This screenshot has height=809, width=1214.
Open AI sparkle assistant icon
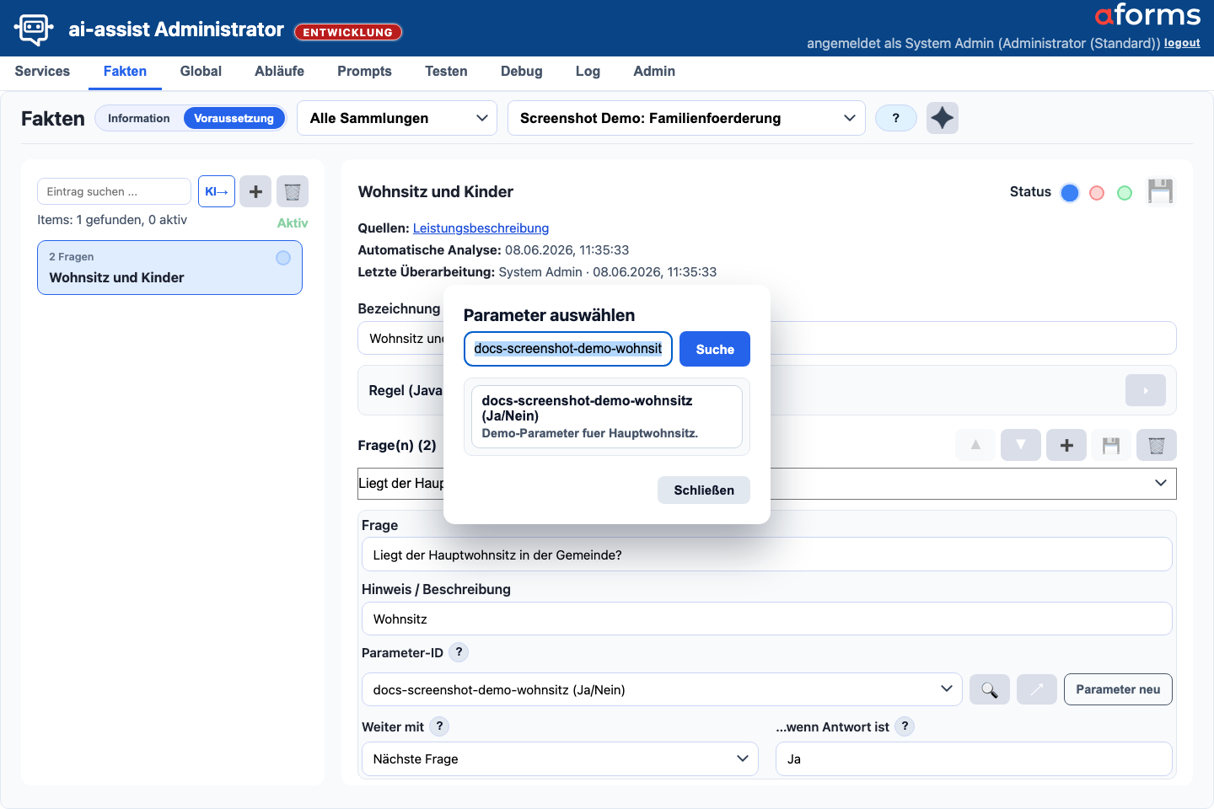click(x=943, y=118)
